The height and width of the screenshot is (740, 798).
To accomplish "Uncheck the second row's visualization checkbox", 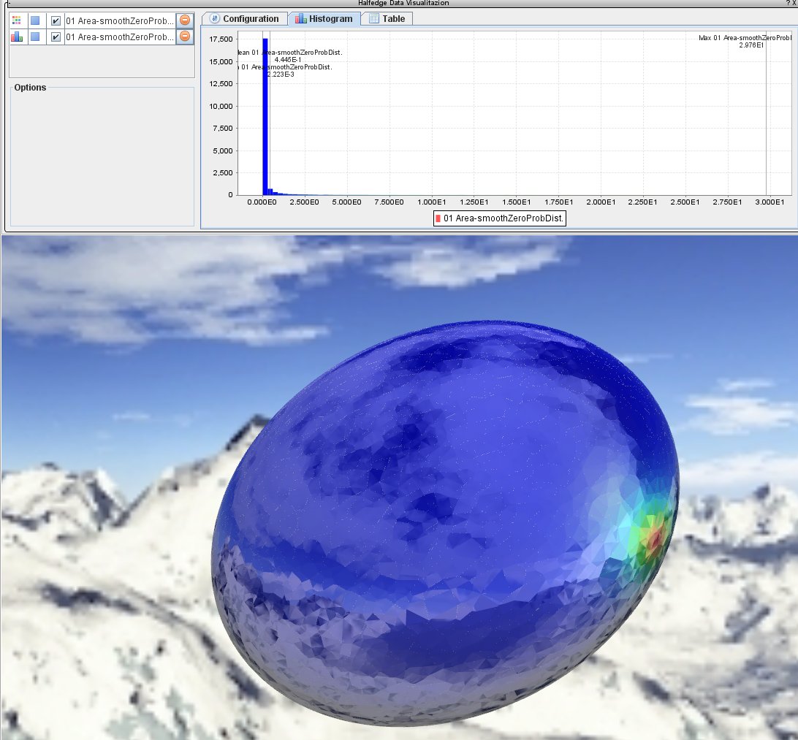I will pos(56,37).
